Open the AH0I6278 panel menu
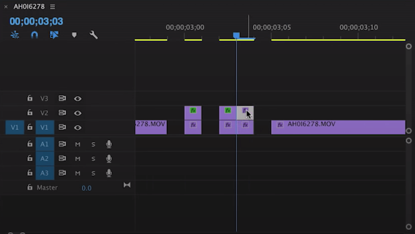Screen dimensions: 415x234 (52, 7)
